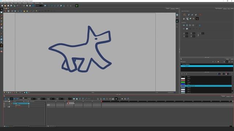Image resolution: width=234 pixels, height=131 pixels.
Task: Open the File menu
Action: click(x=1, y=3)
